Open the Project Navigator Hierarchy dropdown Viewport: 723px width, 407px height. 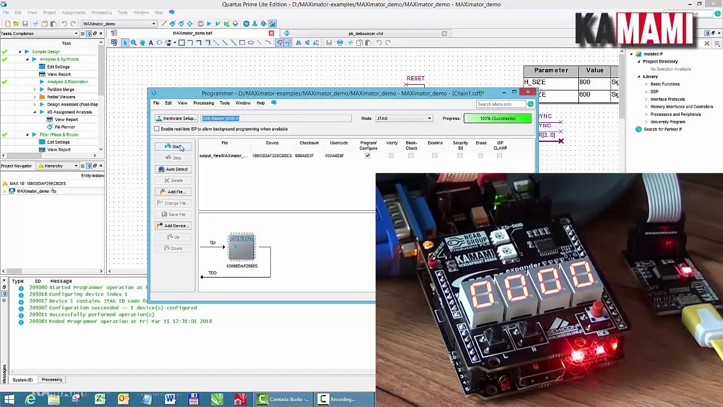(58, 166)
